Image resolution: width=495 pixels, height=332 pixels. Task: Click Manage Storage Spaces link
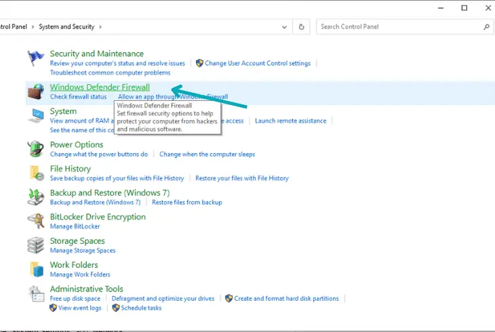click(x=83, y=250)
